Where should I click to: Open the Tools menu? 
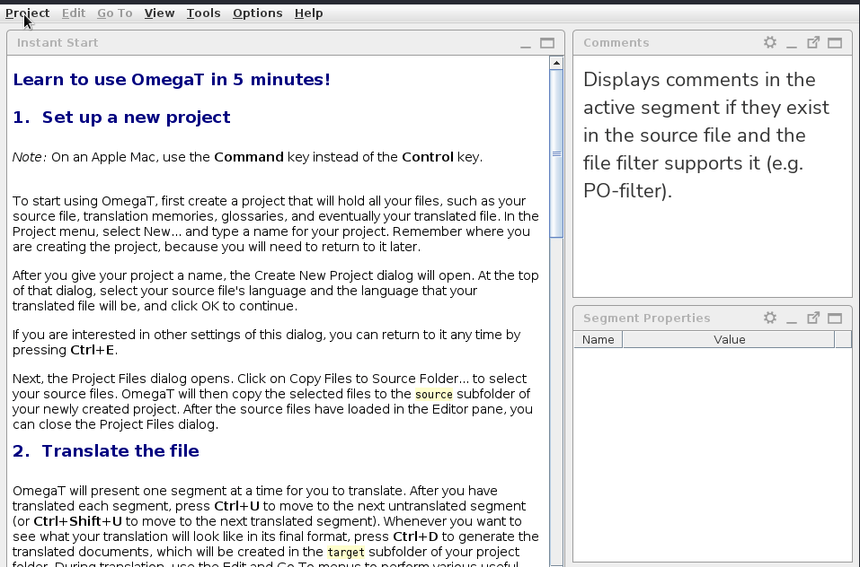coord(203,13)
